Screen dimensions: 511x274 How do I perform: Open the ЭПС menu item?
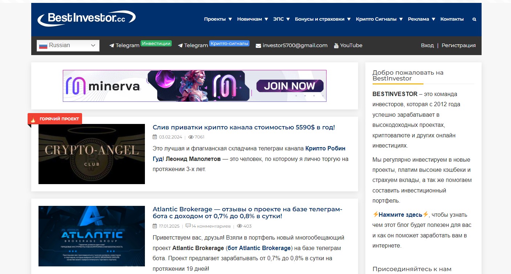point(279,19)
